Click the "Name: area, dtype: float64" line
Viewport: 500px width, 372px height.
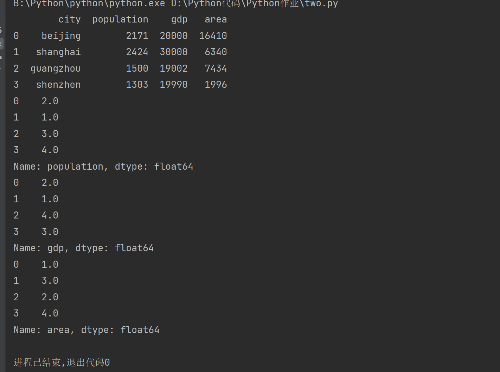coord(86,330)
